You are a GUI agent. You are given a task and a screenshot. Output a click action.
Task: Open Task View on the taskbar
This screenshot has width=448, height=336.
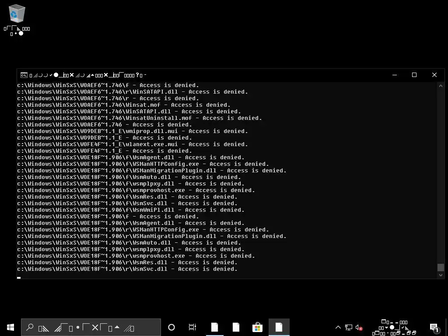point(192,327)
